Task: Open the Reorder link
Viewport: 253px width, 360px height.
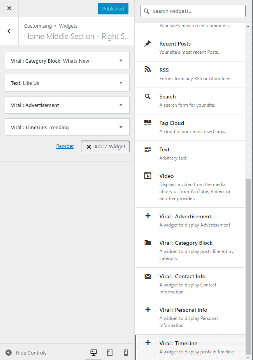Action: tap(65, 146)
